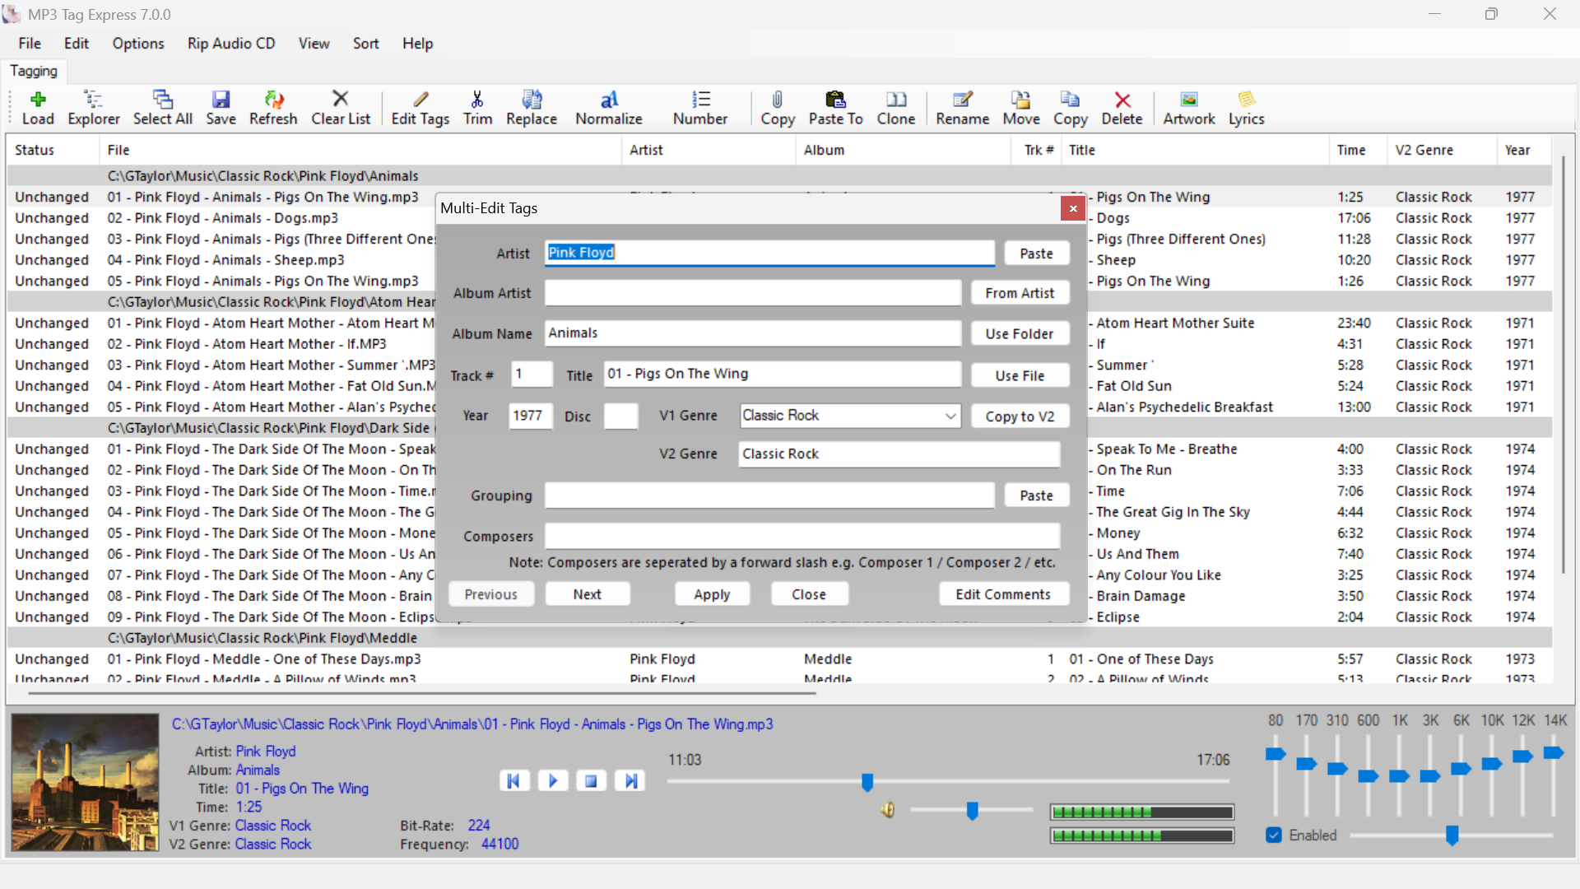Click the From Artist button

click(x=1020, y=293)
